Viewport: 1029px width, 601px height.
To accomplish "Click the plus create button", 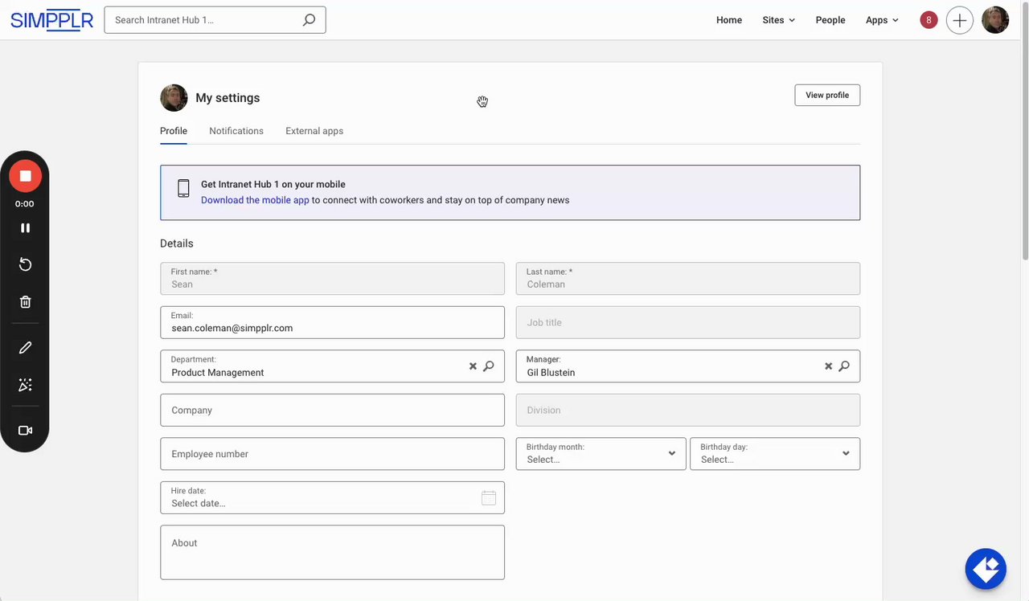I will 959,20.
